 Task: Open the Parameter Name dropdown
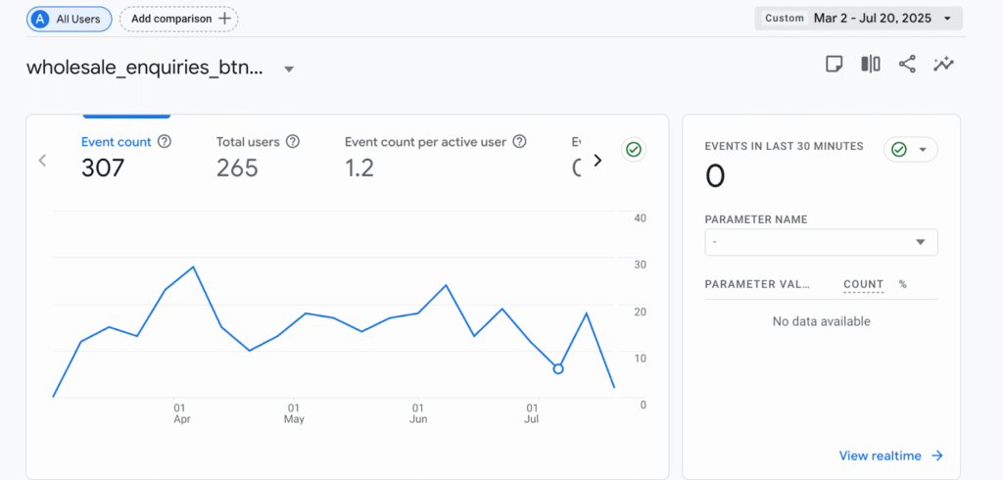[x=822, y=242]
